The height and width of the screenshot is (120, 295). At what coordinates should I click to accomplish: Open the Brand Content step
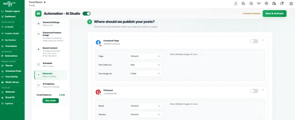tap(51, 52)
